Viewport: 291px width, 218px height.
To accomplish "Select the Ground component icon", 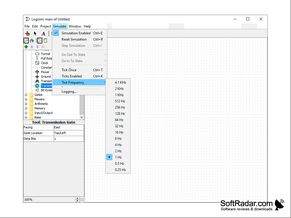I will tap(37, 77).
